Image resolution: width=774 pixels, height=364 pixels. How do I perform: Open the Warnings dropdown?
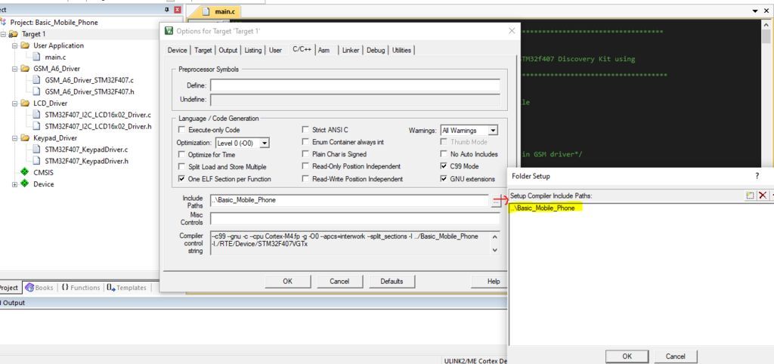click(x=493, y=131)
